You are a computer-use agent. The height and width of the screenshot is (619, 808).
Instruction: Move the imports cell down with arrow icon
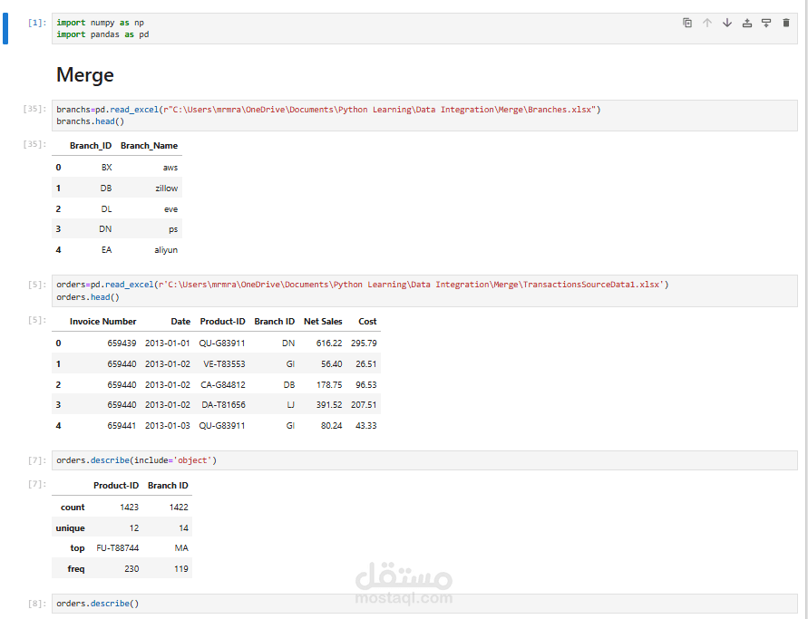(727, 23)
